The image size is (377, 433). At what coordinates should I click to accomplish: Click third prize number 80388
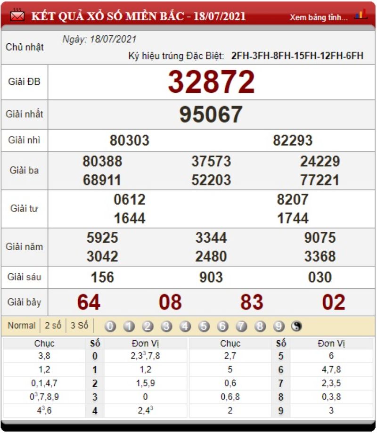(x=102, y=161)
